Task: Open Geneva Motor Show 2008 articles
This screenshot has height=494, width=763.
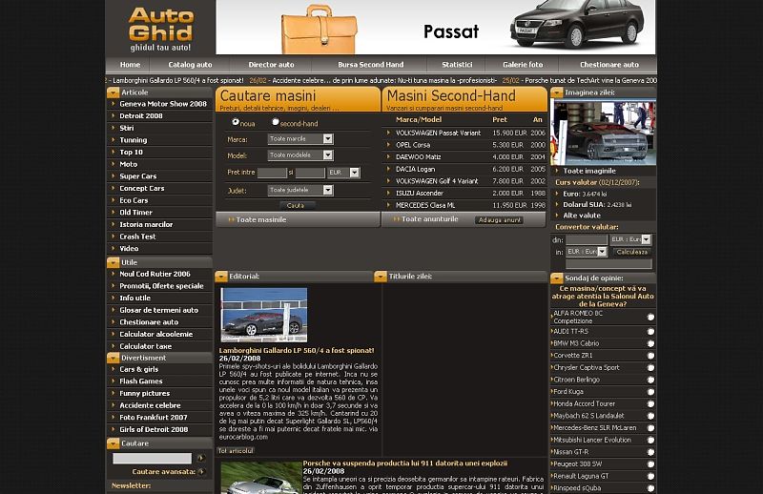Action: click(163, 104)
